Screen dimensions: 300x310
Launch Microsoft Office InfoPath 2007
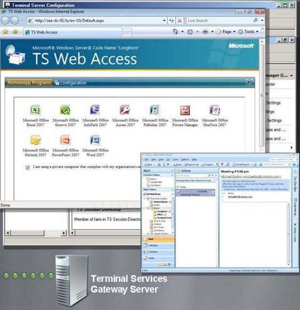(95, 116)
